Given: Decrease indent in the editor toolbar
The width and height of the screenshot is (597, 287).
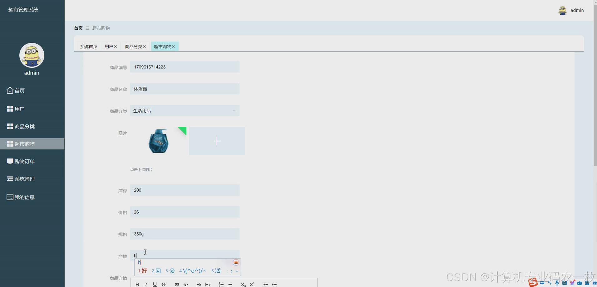Looking at the screenshot, I should [x=266, y=284].
